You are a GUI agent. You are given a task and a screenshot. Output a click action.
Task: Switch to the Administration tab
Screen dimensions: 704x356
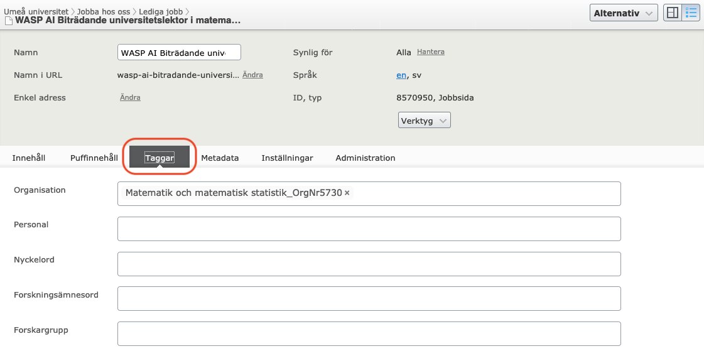366,158
